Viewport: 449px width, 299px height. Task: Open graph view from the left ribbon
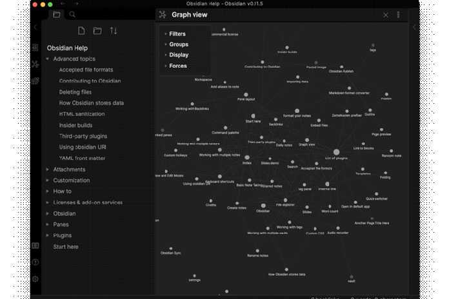pyautogui.click(x=35, y=64)
